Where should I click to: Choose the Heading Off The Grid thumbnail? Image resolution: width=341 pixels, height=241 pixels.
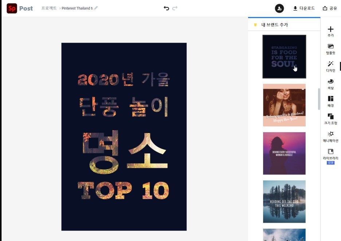[x=284, y=201]
